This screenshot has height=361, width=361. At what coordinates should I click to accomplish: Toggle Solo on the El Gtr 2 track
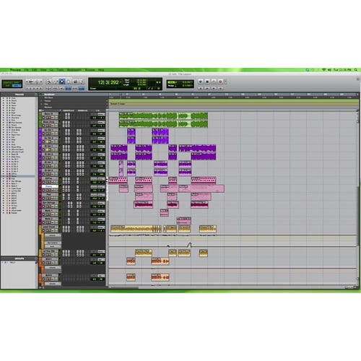(47, 158)
